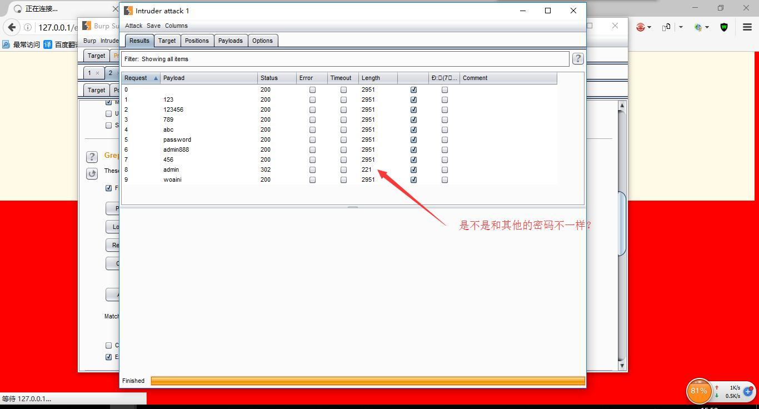Toggle checked grep box for payload abc
The image size is (759, 409).
click(x=413, y=129)
